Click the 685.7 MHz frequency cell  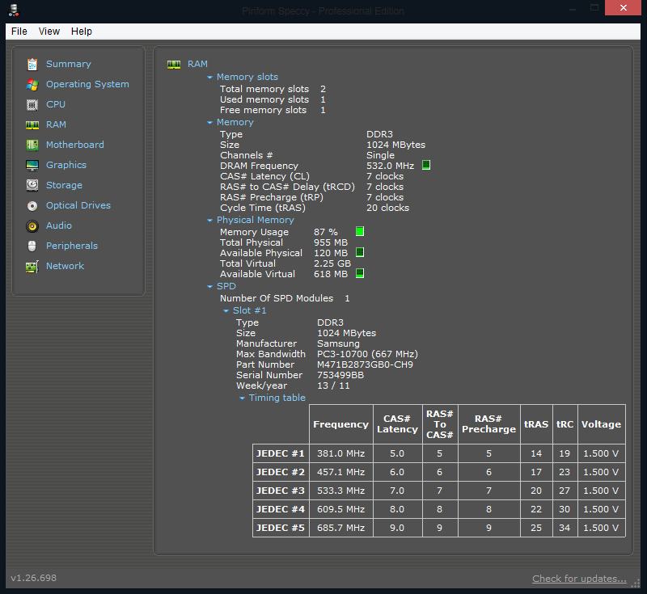pyautogui.click(x=340, y=528)
